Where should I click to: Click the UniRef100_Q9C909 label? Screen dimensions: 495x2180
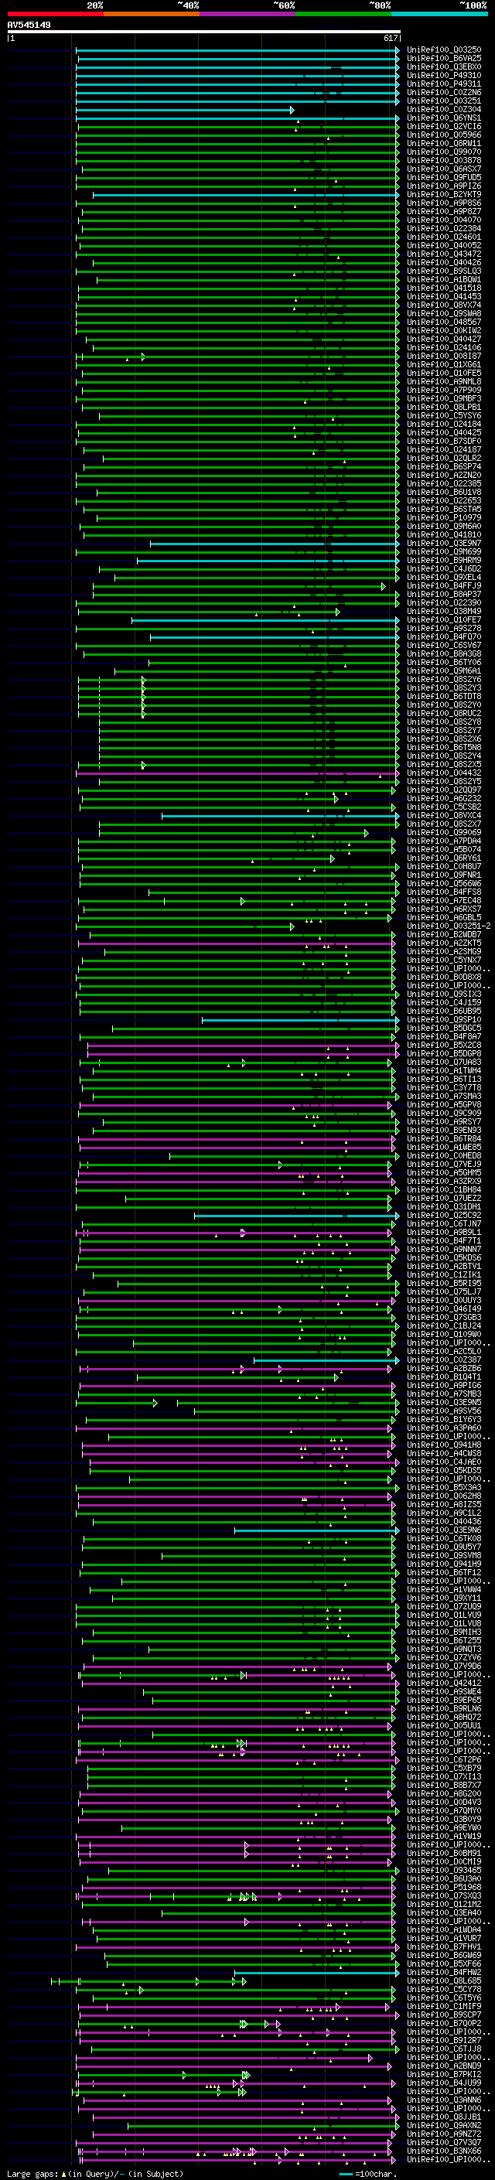pos(444,1113)
